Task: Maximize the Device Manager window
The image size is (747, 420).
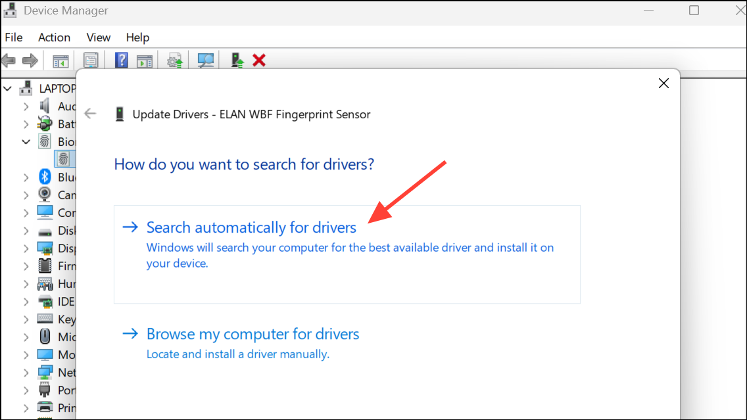Action: click(694, 10)
